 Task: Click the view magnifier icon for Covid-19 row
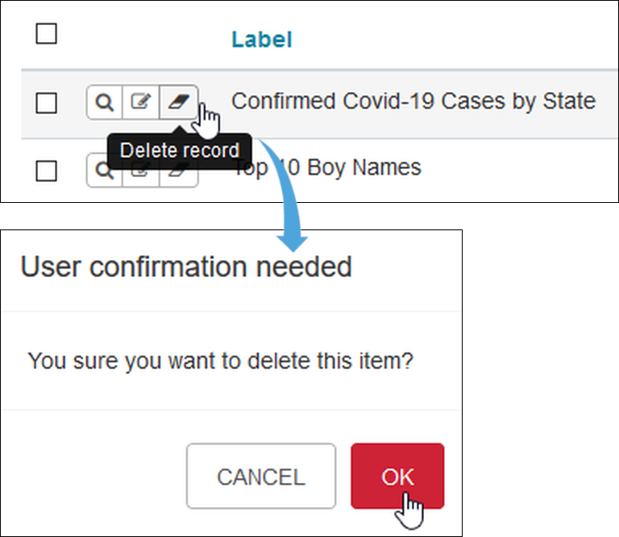(104, 102)
